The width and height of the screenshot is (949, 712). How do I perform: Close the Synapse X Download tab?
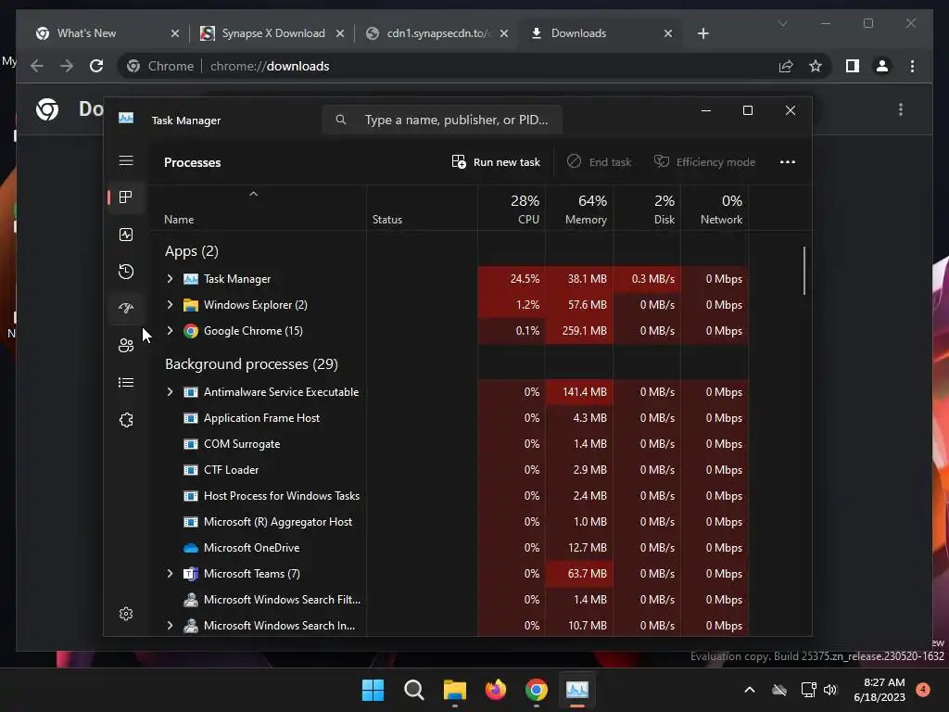pyautogui.click(x=340, y=33)
